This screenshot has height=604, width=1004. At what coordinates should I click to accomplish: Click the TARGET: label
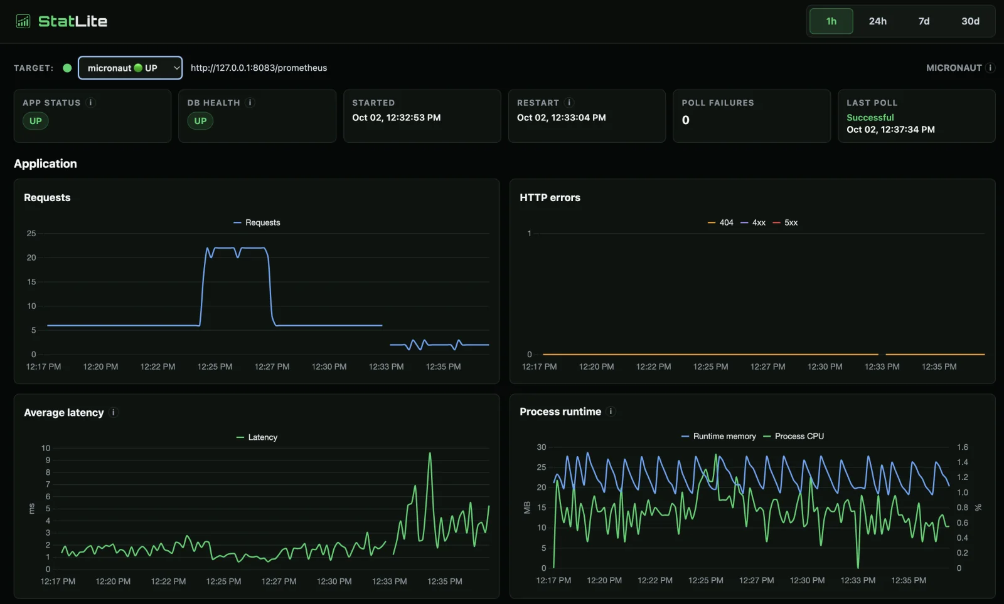[34, 68]
